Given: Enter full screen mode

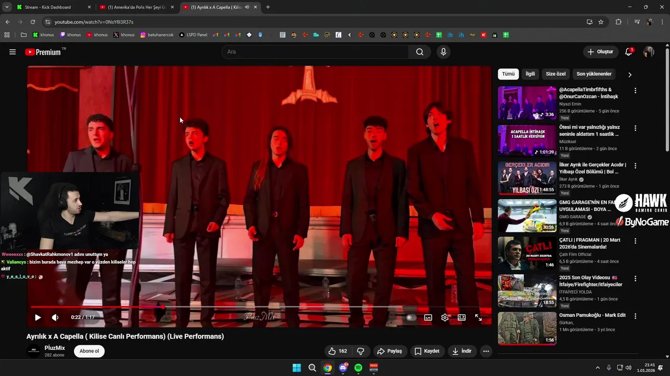Looking at the screenshot, I should (478, 318).
